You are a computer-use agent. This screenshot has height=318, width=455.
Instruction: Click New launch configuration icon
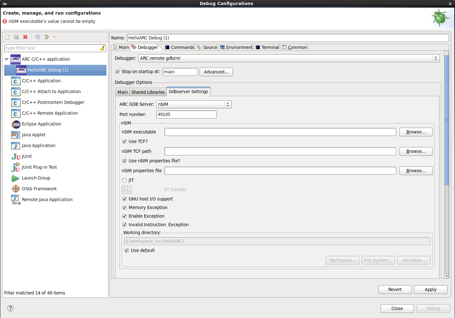point(8,37)
